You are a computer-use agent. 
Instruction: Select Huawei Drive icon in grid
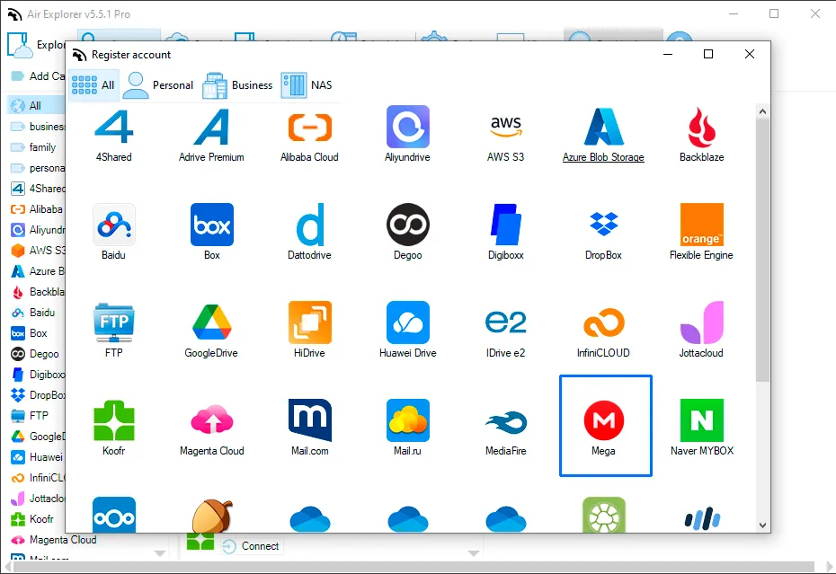(408, 322)
